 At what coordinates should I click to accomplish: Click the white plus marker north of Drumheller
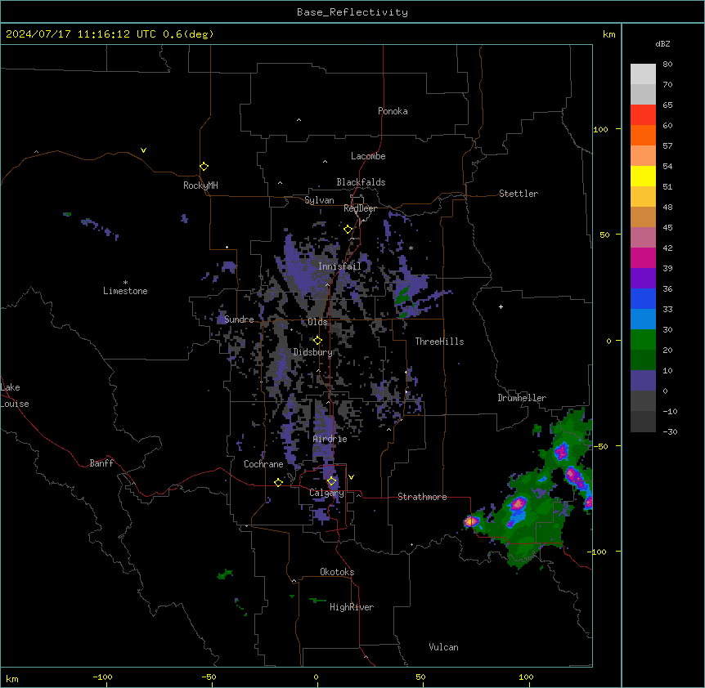click(x=501, y=306)
